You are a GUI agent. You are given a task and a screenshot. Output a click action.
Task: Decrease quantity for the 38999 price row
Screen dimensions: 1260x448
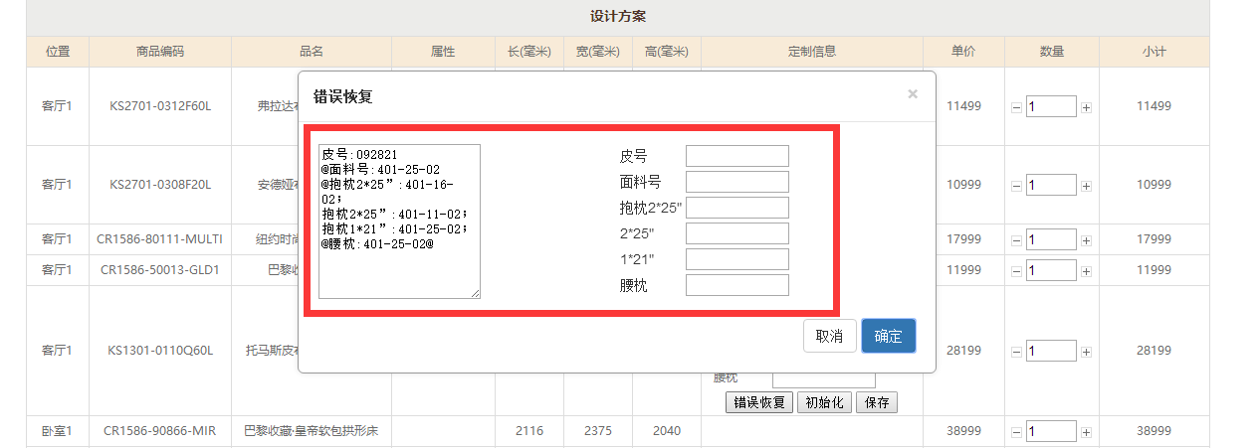(1016, 432)
